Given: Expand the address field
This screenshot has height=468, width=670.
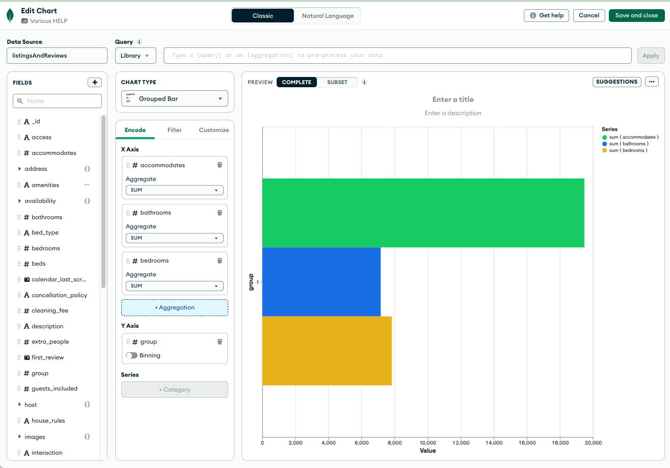Looking at the screenshot, I should [20, 169].
